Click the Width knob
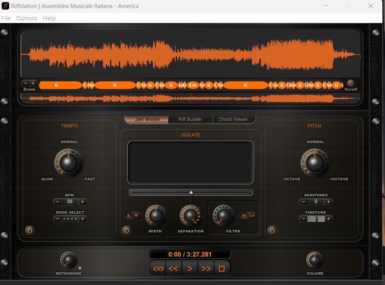 click(156, 216)
